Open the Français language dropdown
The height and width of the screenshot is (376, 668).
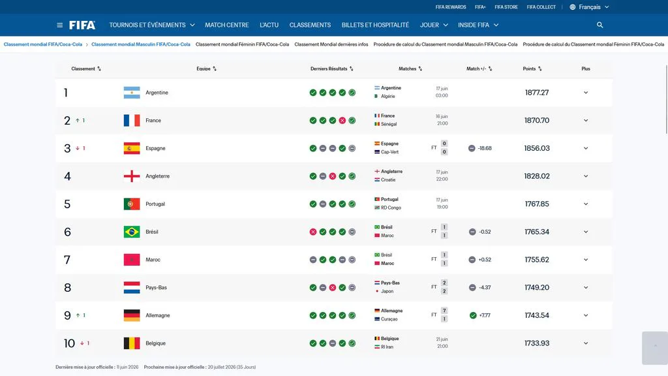click(x=590, y=7)
